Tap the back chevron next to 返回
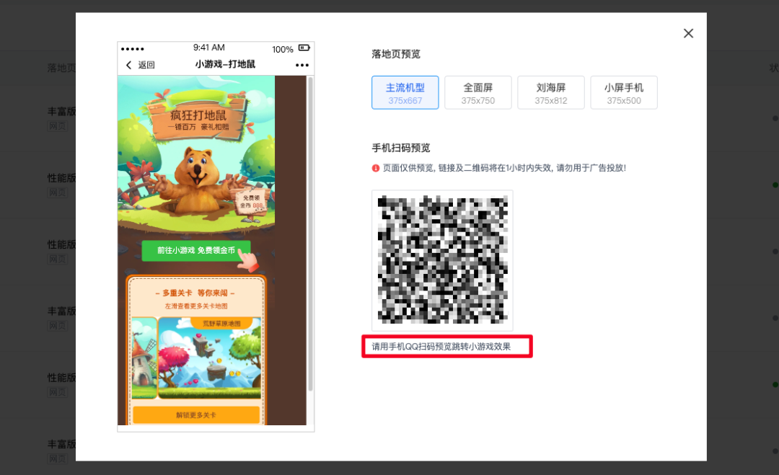Image resolution: width=779 pixels, height=475 pixels. [x=128, y=65]
